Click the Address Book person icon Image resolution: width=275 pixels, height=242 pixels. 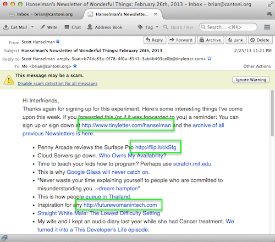[90, 27]
